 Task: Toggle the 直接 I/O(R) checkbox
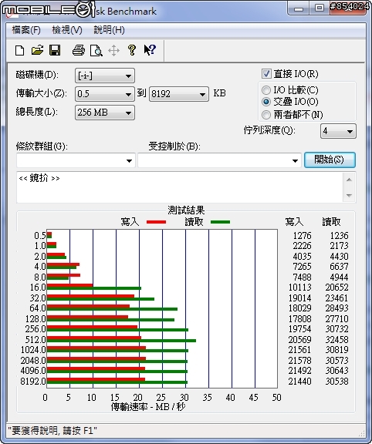266,74
